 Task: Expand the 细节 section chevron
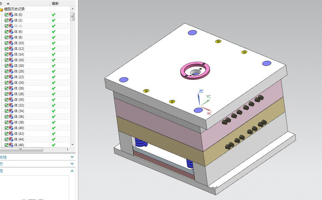[72, 164]
